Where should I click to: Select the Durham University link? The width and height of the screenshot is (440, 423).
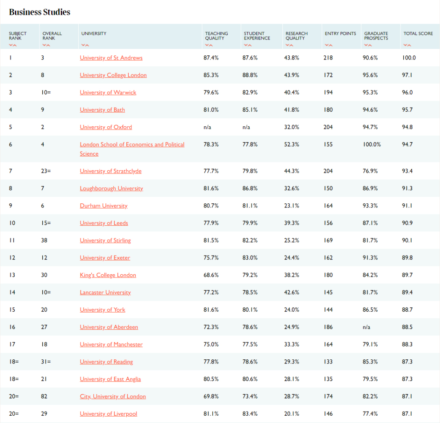click(x=103, y=206)
